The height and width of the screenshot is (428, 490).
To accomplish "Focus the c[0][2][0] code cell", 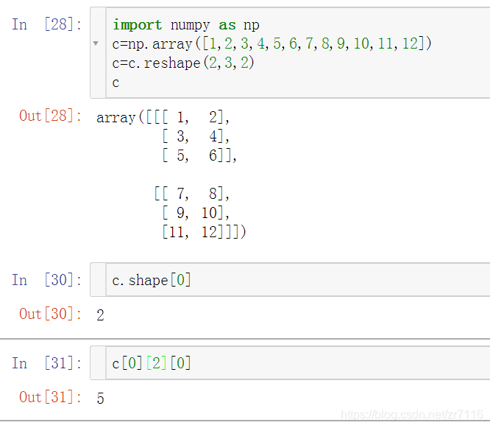I will pyautogui.click(x=298, y=363).
